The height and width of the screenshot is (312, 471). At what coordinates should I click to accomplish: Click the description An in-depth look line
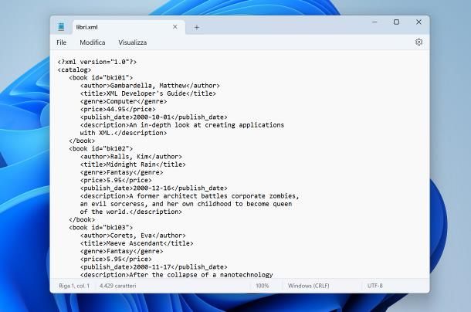[x=182, y=125]
